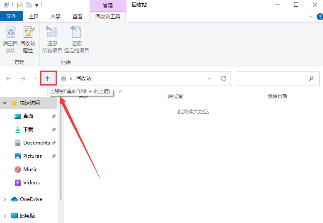323x223 pixels.
Task: Go up to Desktop with the up arrow
Action: pyautogui.click(x=48, y=78)
